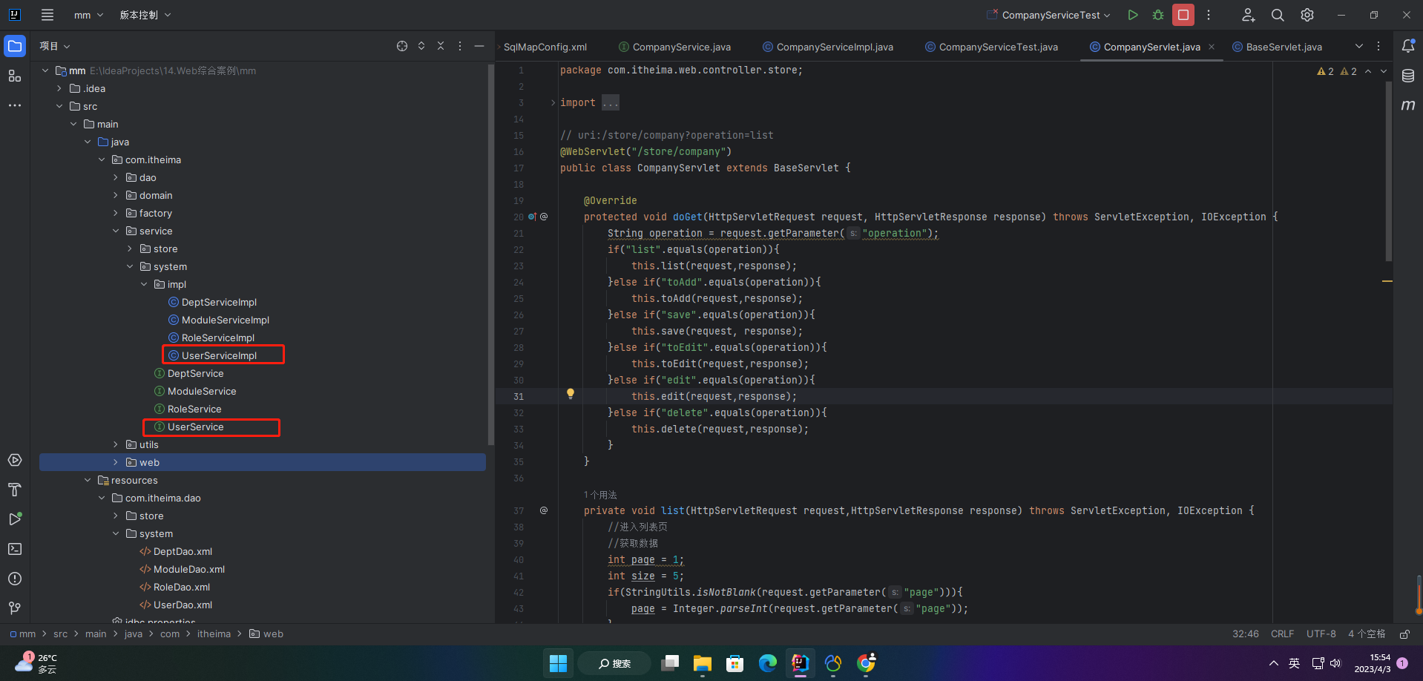The image size is (1423, 681).
Task: Hide the project tool window
Action: point(479,46)
